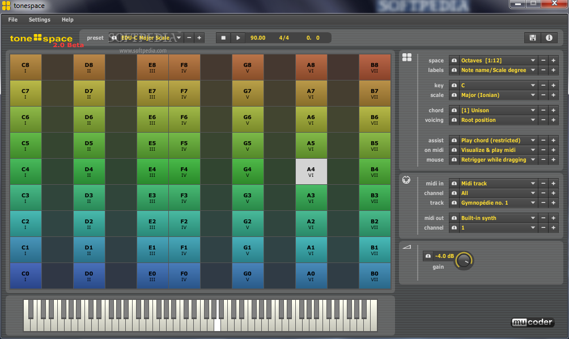Click the minus button for key
569x339 pixels.
pyautogui.click(x=543, y=85)
